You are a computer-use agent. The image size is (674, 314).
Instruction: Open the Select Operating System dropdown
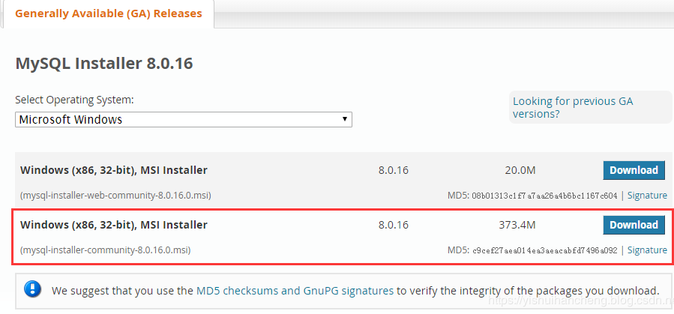tap(184, 119)
